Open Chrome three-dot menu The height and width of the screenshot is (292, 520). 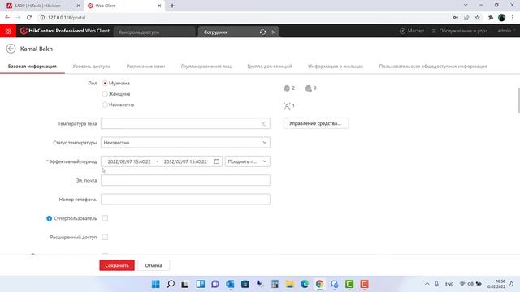(x=513, y=18)
